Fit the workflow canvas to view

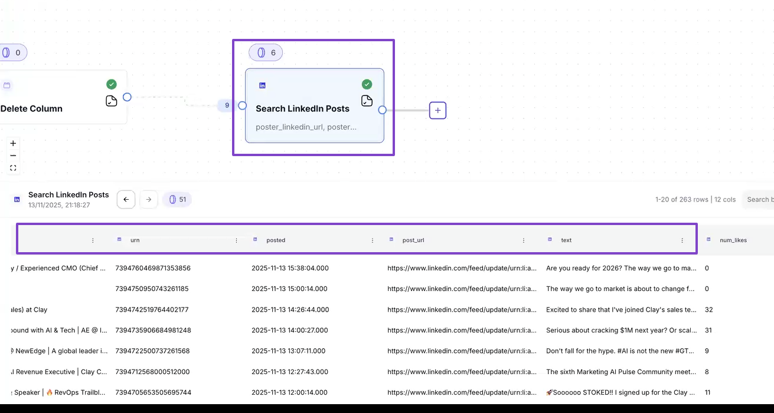(x=13, y=168)
